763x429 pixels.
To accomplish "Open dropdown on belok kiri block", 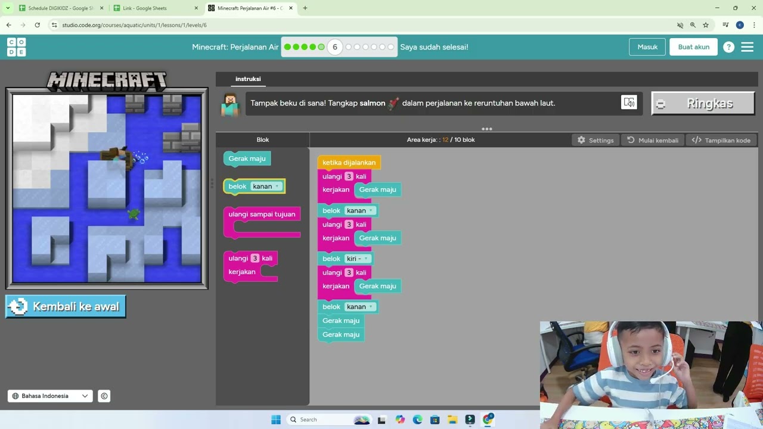I will 358,259.
